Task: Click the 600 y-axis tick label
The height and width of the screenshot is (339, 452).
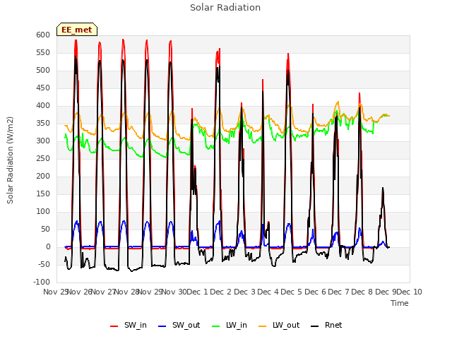Action: click(43, 35)
